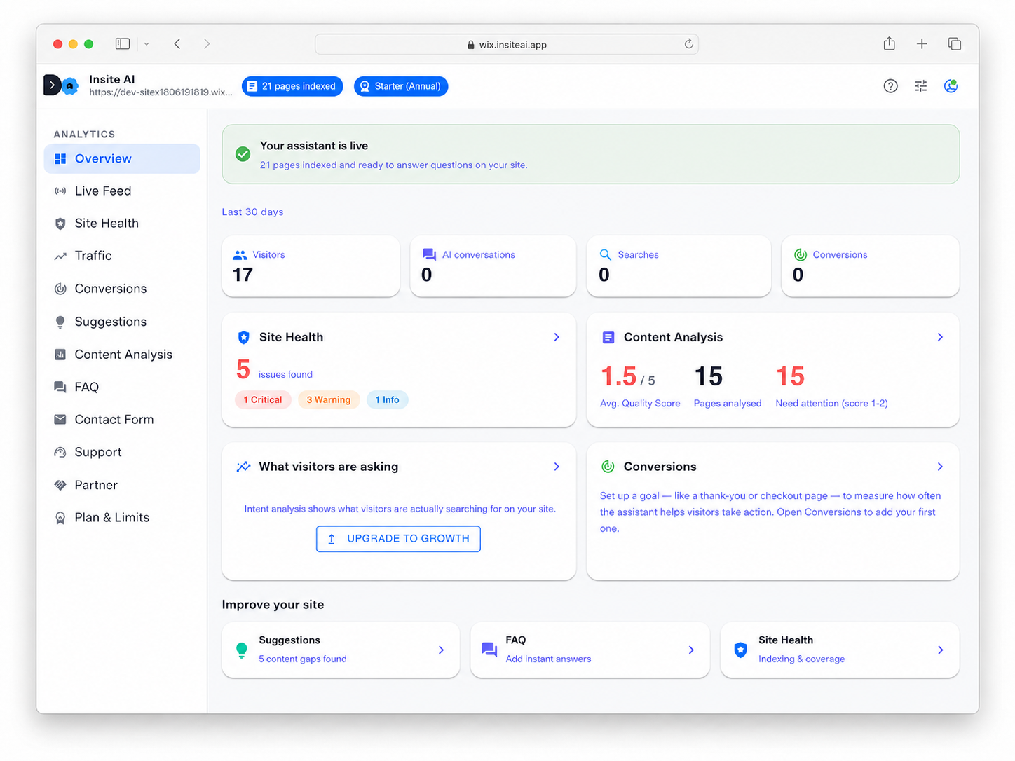This screenshot has height=761, width=1015.
Task: Click the Last 30 days label
Action: [252, 212]
